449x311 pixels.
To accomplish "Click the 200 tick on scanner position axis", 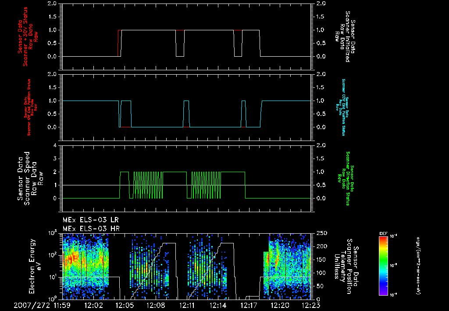I will pyautogui.click(x=321, y=246).
